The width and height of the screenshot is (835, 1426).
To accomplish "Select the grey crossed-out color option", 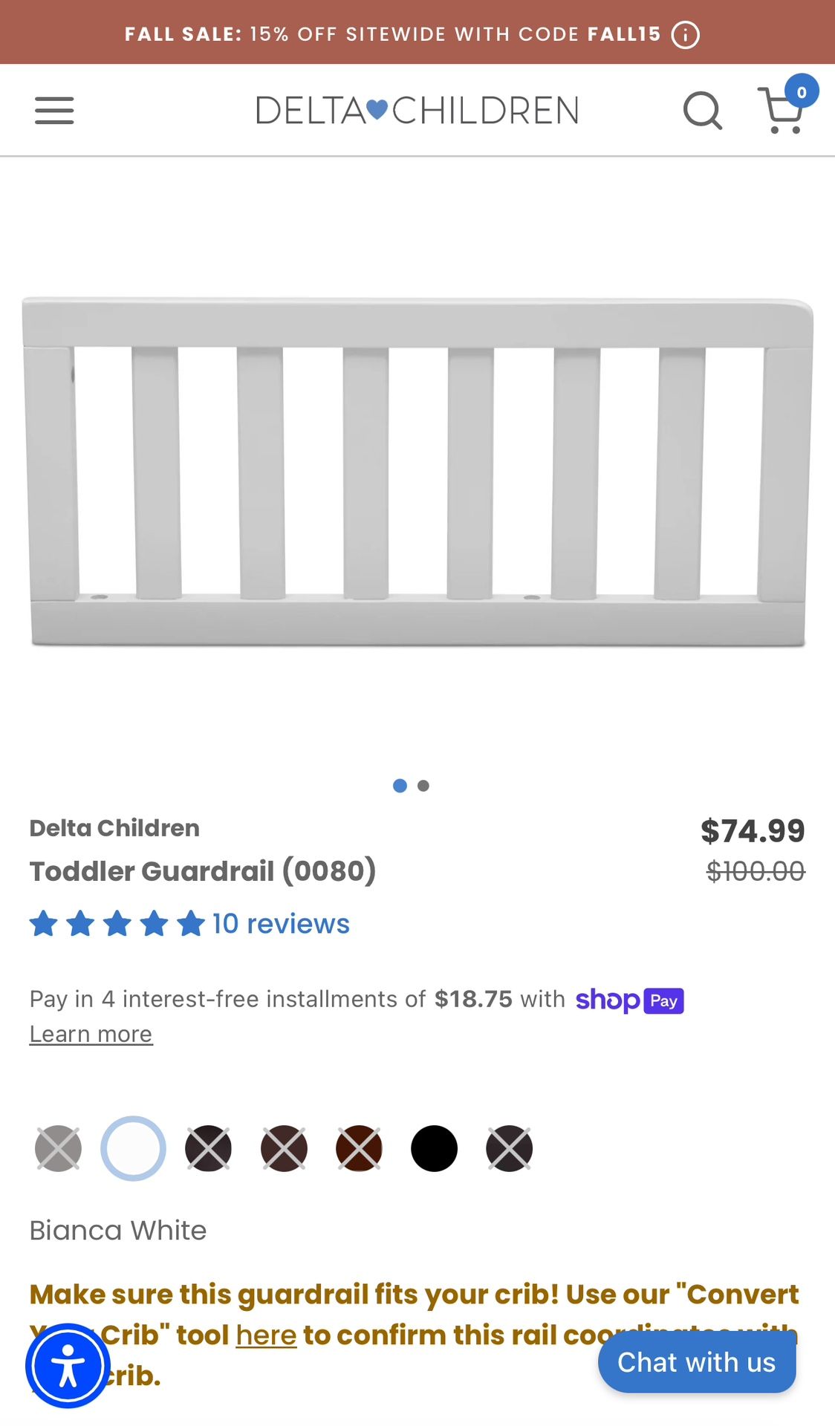I will [58, 1148].
